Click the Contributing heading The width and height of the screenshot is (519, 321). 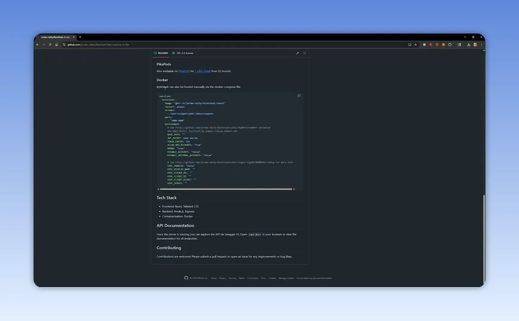click(169, 248)
